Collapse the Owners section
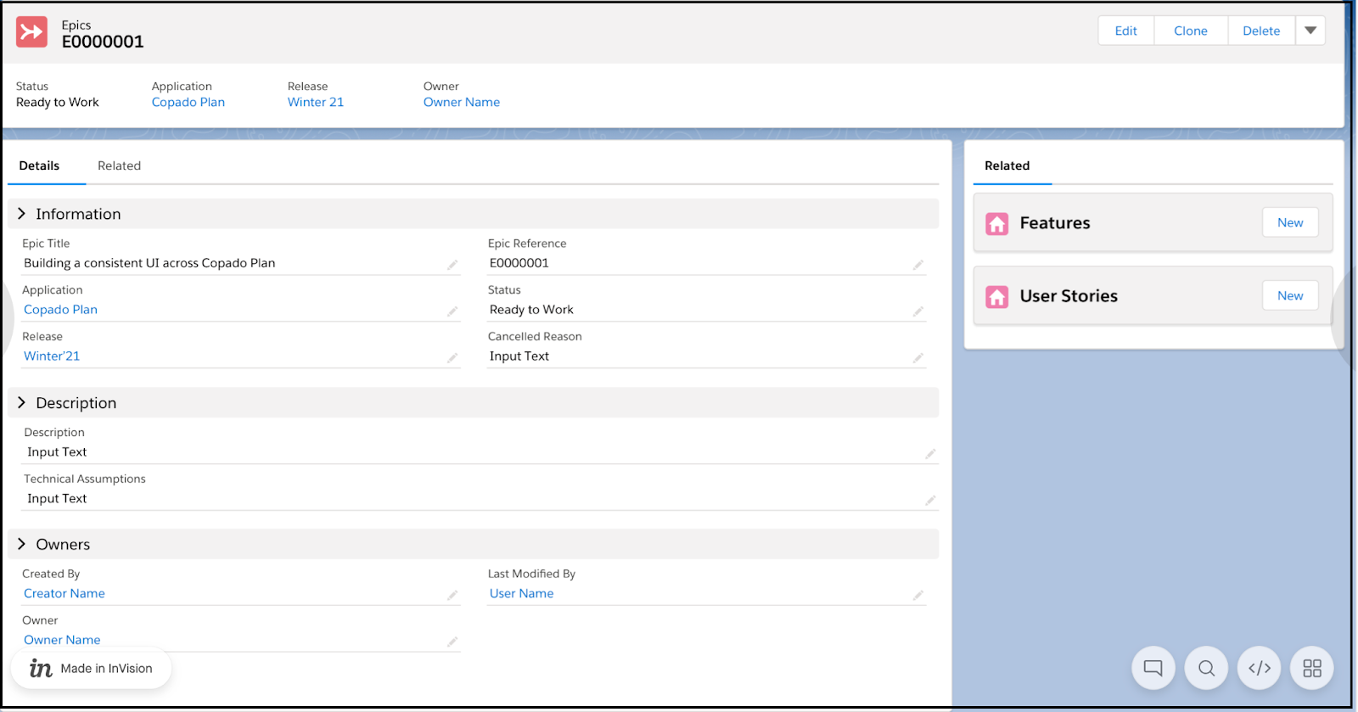 22,544
